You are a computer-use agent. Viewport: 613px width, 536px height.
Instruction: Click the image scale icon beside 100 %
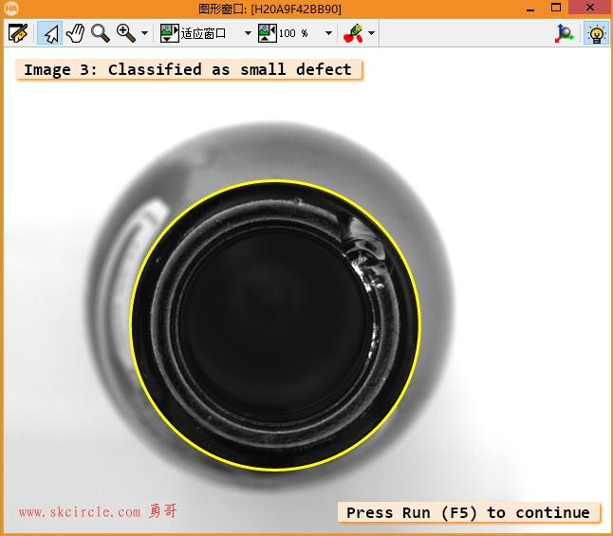tap(268, 33)
